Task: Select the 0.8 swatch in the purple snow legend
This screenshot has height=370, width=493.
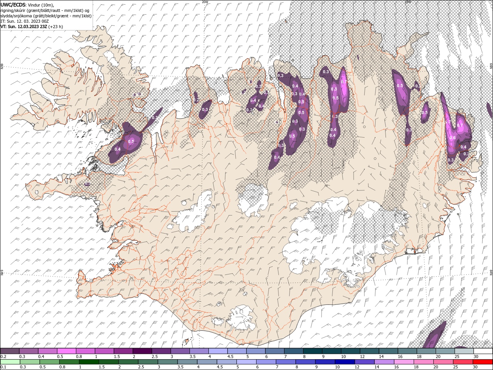Action: coord(85,351)
